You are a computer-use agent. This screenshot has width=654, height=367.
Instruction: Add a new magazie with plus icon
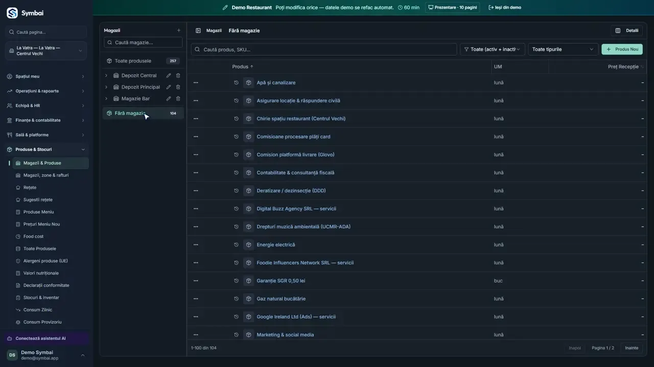[x=178, y=31]
